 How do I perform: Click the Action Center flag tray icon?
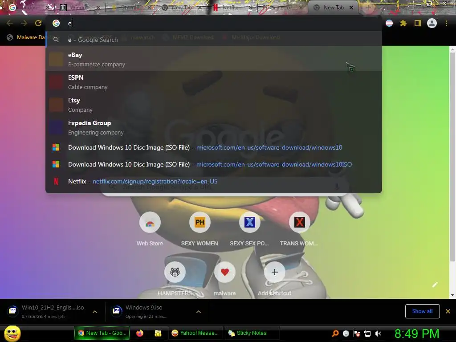coord(357,333)
